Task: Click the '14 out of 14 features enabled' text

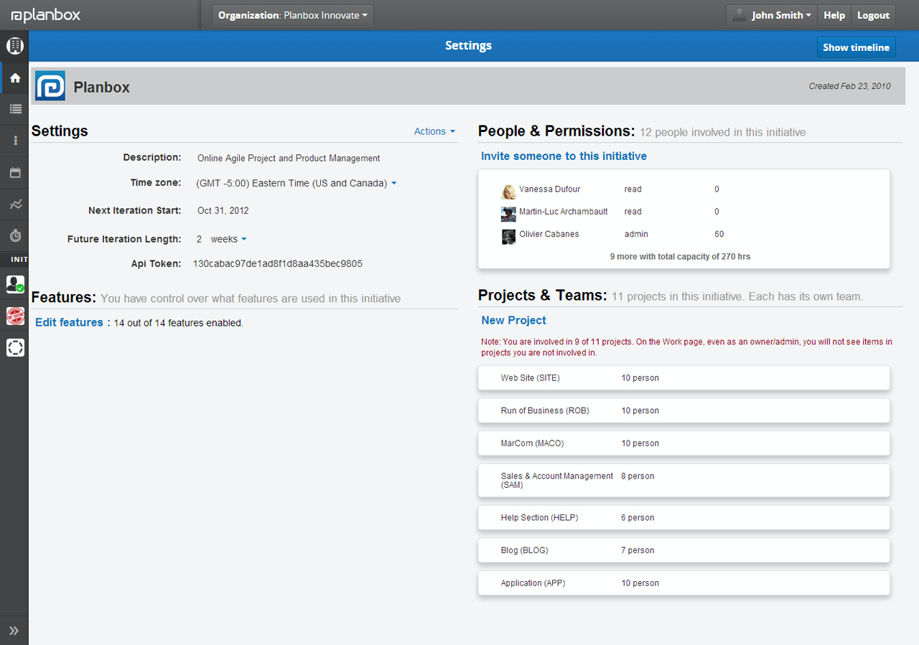Action: point(179,324)
